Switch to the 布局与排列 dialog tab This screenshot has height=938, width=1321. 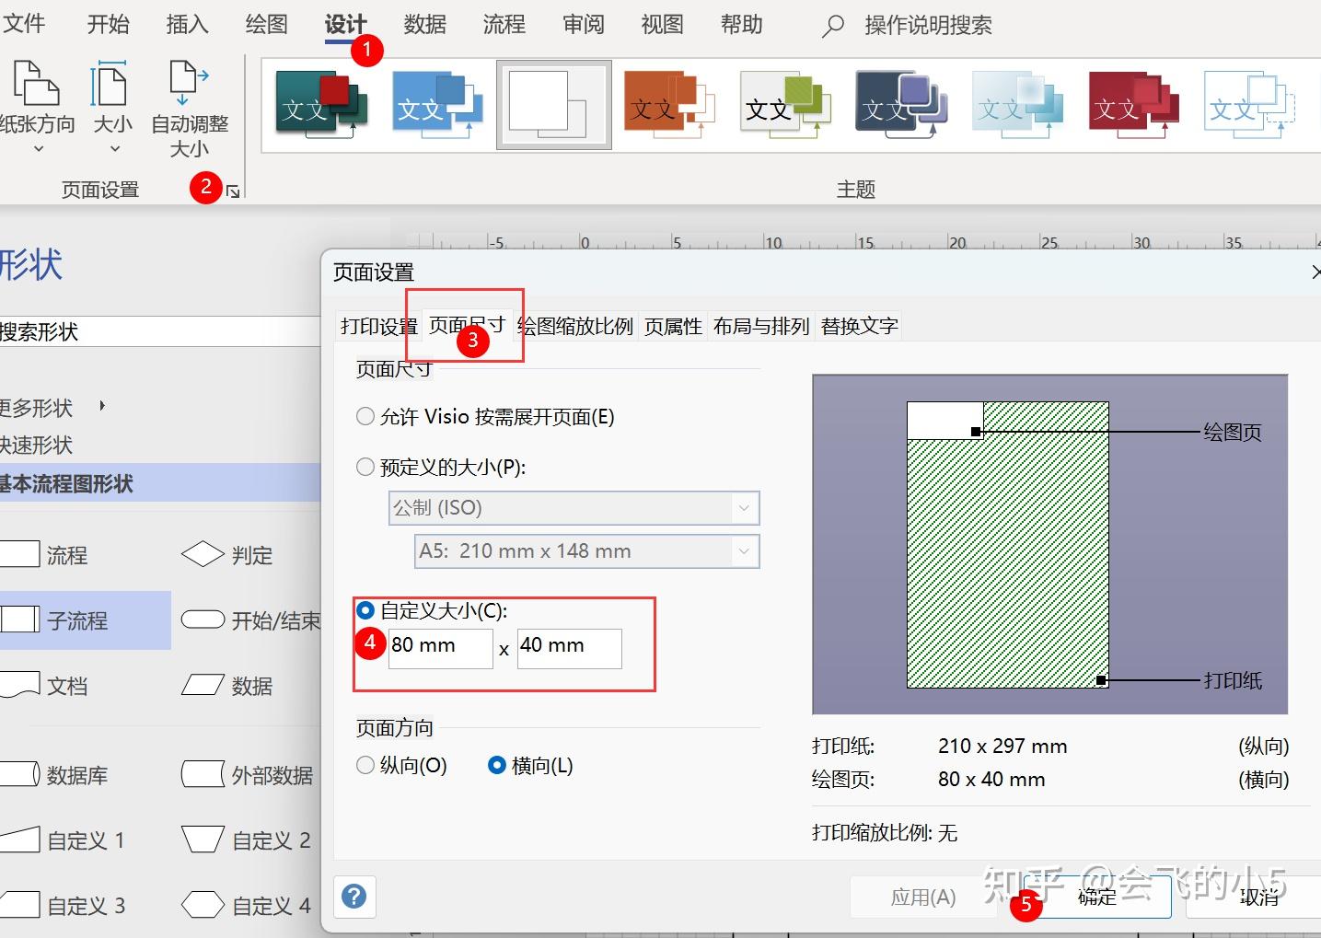click(760, 326)
